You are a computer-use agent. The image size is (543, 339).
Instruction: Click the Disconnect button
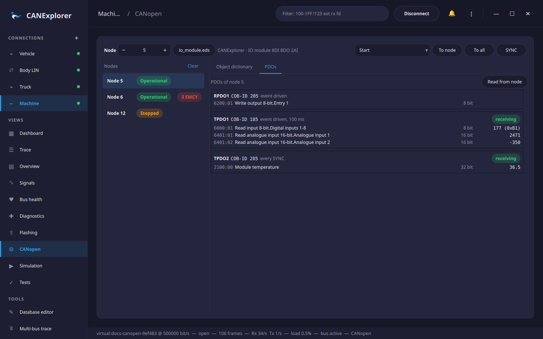point(417,14)
